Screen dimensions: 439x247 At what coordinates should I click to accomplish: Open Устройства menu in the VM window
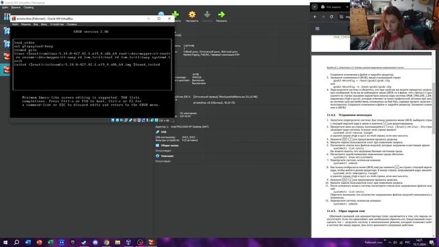tap(57, 25)
